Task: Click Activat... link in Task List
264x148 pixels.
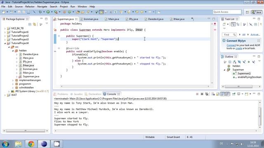Action: (x=255, y=35)
